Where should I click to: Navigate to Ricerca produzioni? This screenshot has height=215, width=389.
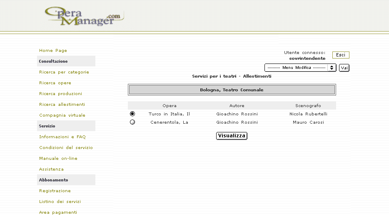tap(60, 94)
